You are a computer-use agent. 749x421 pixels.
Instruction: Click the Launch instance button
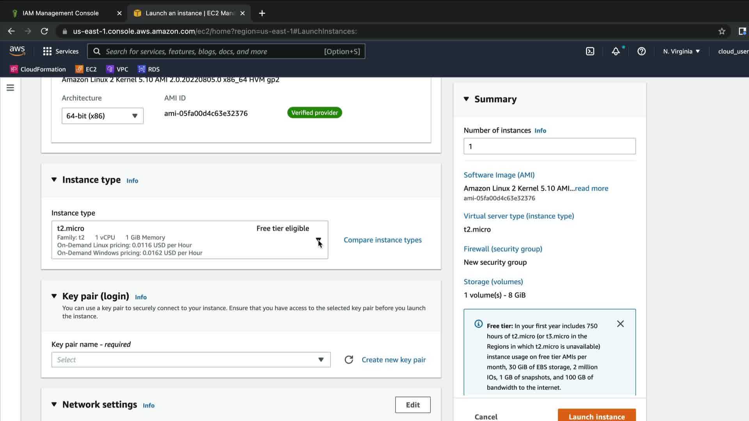pos(596,416)
